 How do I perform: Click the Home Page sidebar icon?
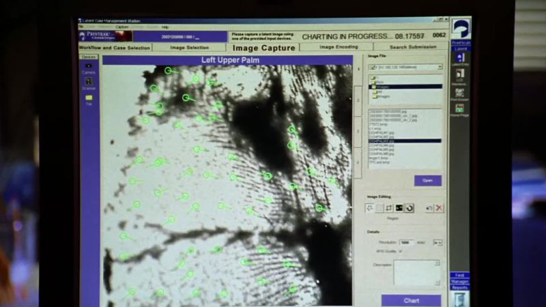click(x=459, y=108)
